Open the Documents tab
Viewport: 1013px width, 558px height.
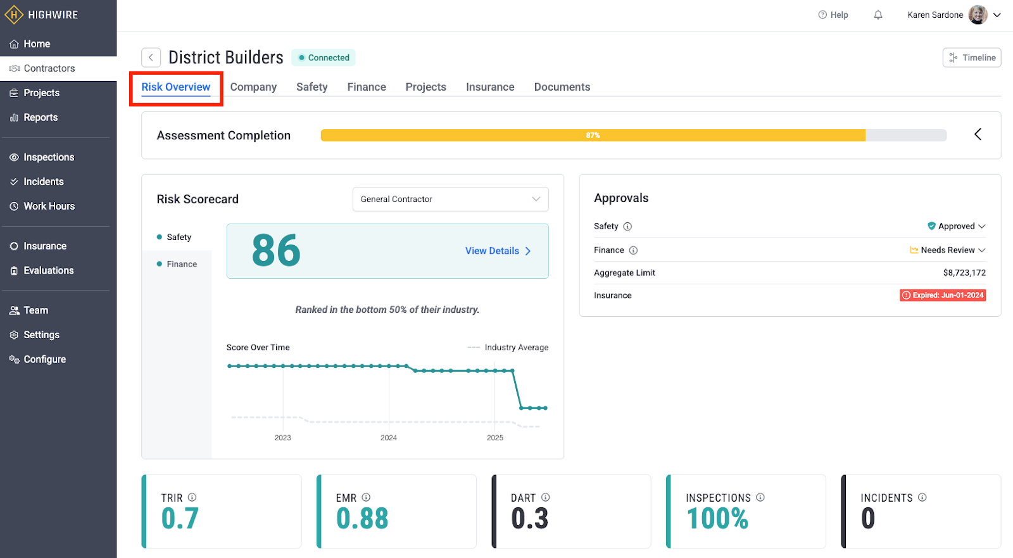[562, 87]
